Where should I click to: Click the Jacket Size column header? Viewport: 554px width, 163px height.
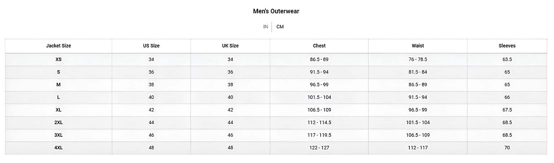58,46
